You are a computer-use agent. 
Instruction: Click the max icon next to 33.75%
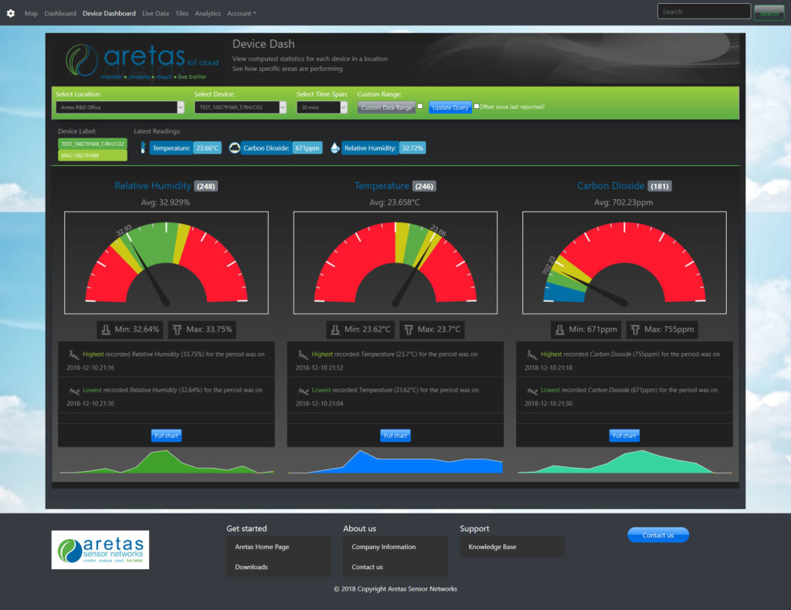177,330
